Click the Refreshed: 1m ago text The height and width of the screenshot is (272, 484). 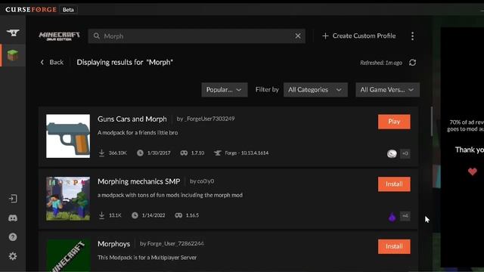tap(381, 63)
